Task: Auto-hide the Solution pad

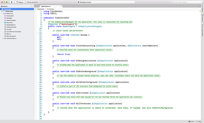Action: 31,6
